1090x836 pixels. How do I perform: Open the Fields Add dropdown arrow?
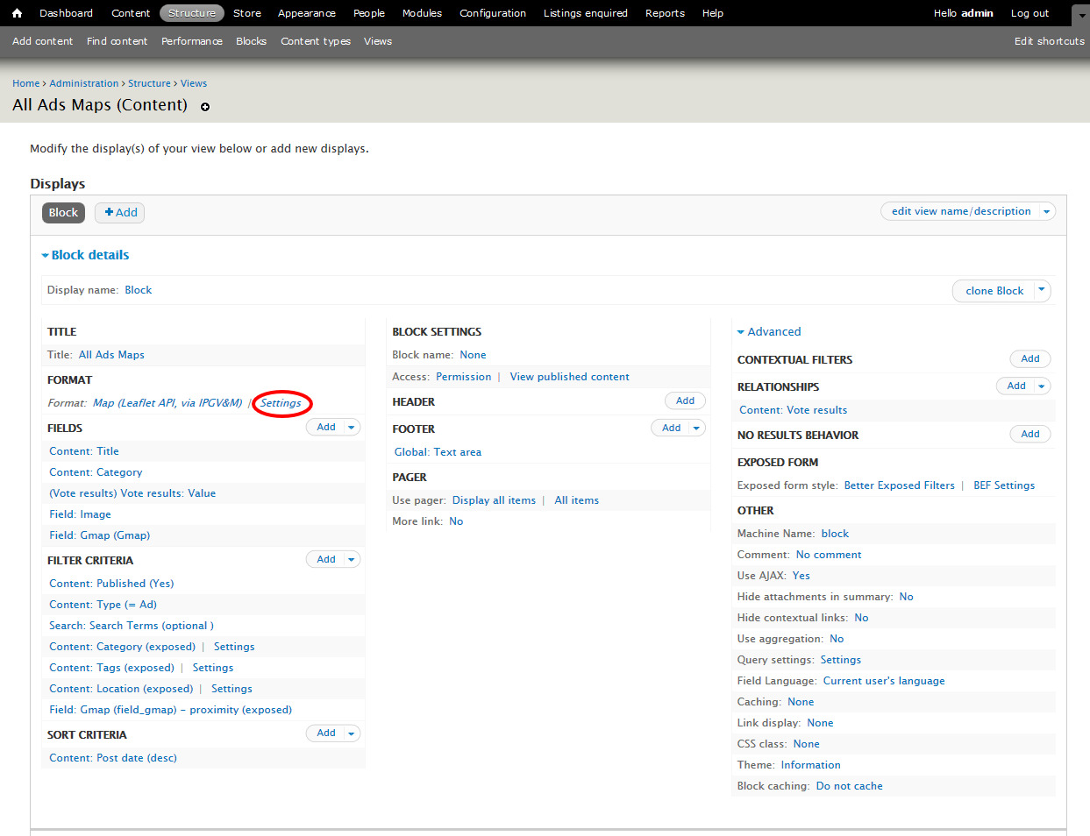[352, 428]
